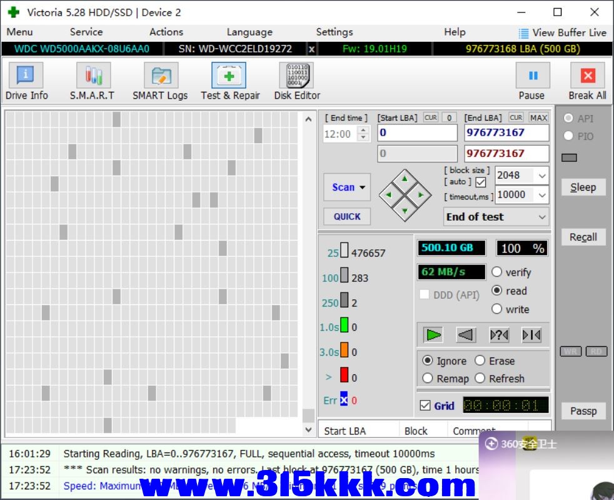Open the Language menu
This screenshot has width=614, height=500.
coord(249,32)
